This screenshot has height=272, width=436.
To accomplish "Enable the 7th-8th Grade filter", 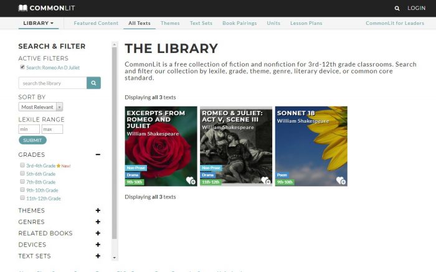I will point(22,181).
